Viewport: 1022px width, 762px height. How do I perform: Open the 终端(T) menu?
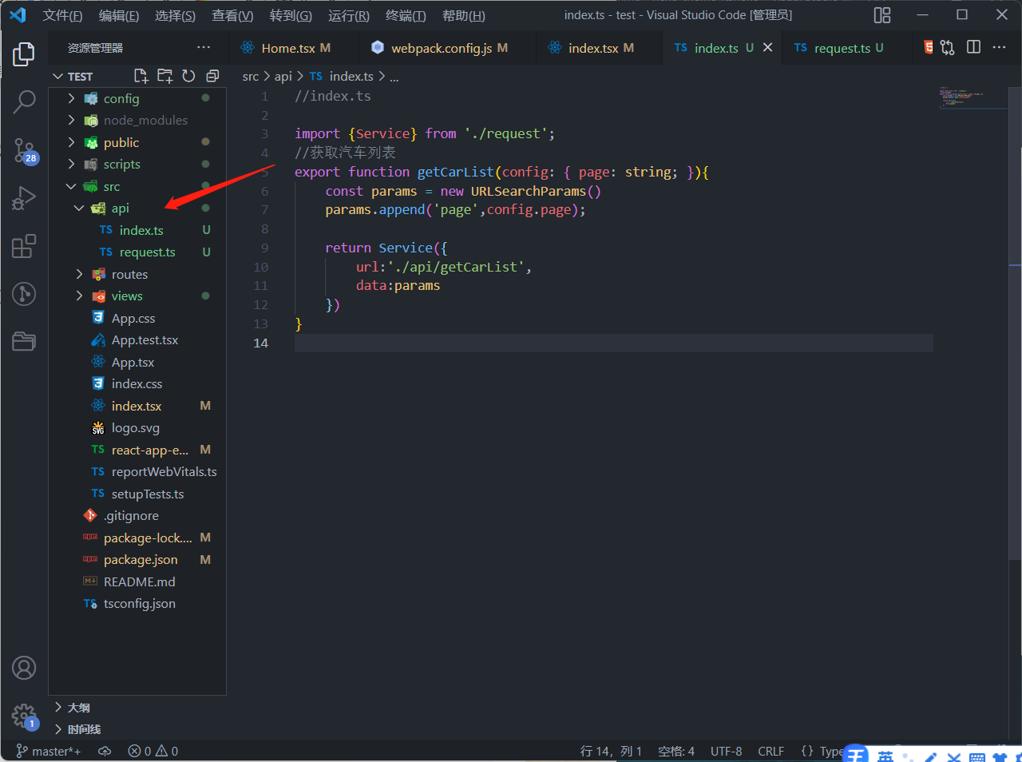pos(406,16)
